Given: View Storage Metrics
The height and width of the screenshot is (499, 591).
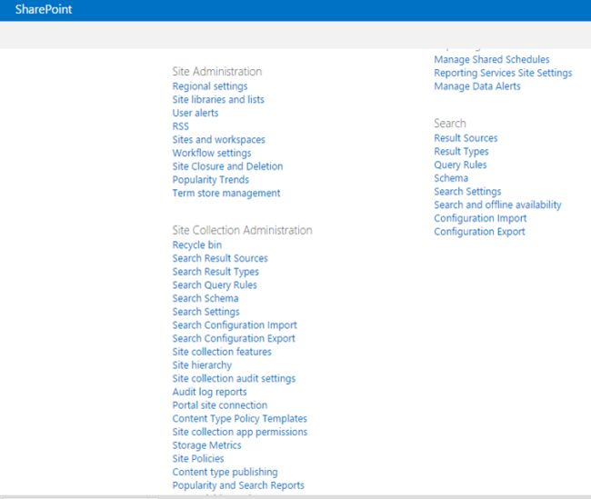Looking at the screenshot, I should pos(207,445).
